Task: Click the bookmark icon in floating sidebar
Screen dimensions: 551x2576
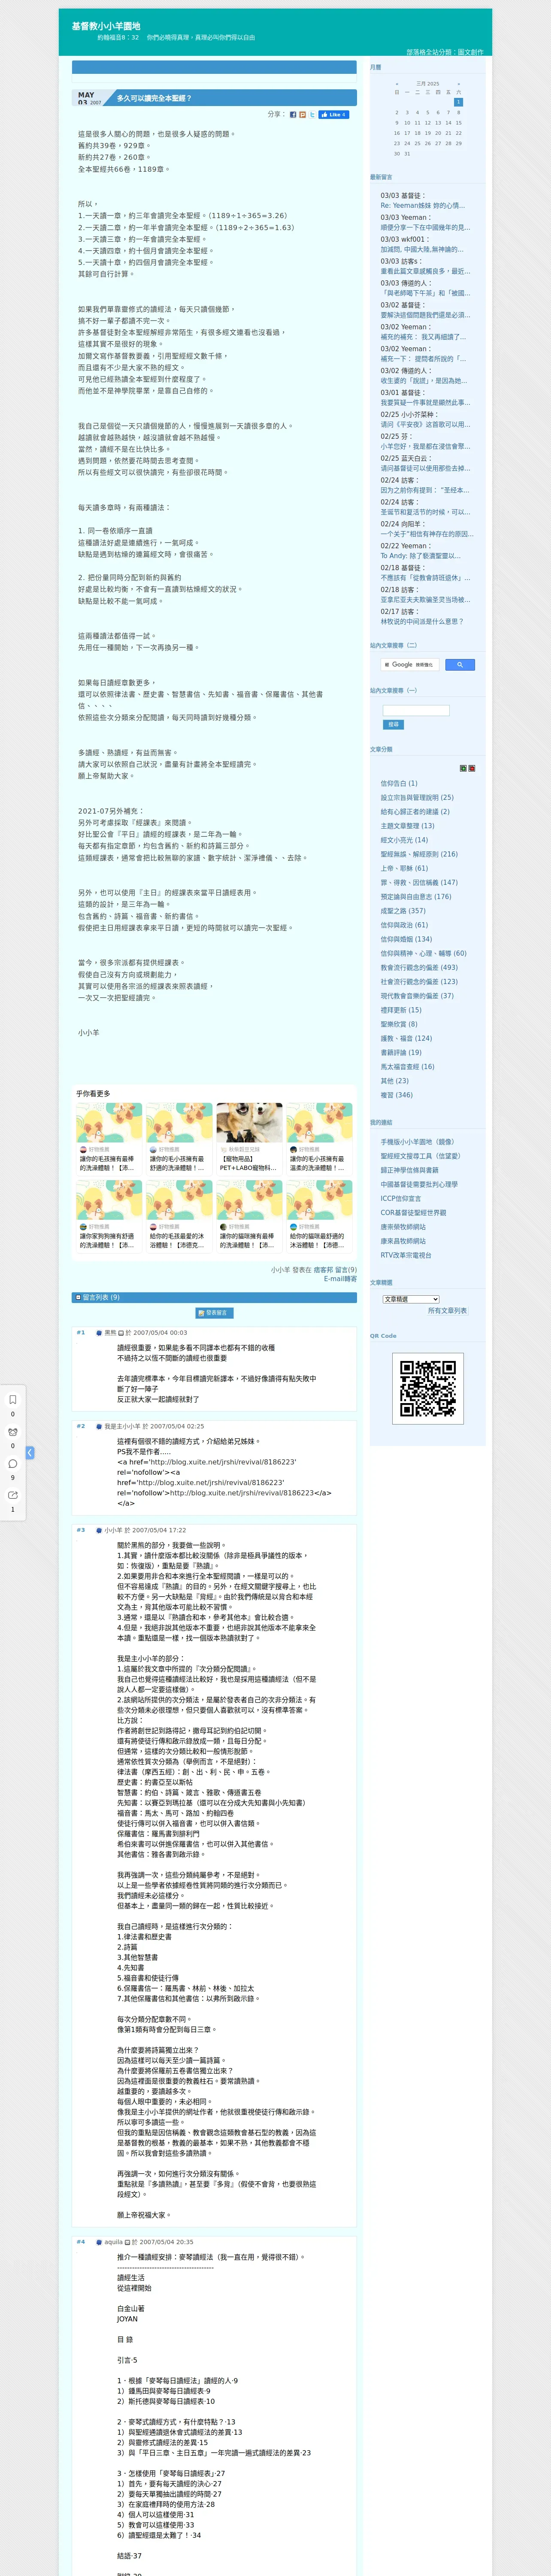Action: click(x=13, y=1400)
